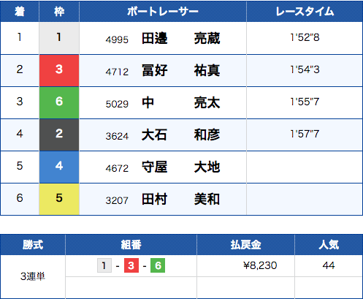The height and width of the screenshot is (299, 363).
Task: Click racer name 田邊 亮蔵
Action: pos(181,39)
